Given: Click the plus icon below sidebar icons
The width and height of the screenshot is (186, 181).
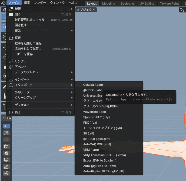Looking at the screenshot, I should pyautogui.click(x=6, y=180).
